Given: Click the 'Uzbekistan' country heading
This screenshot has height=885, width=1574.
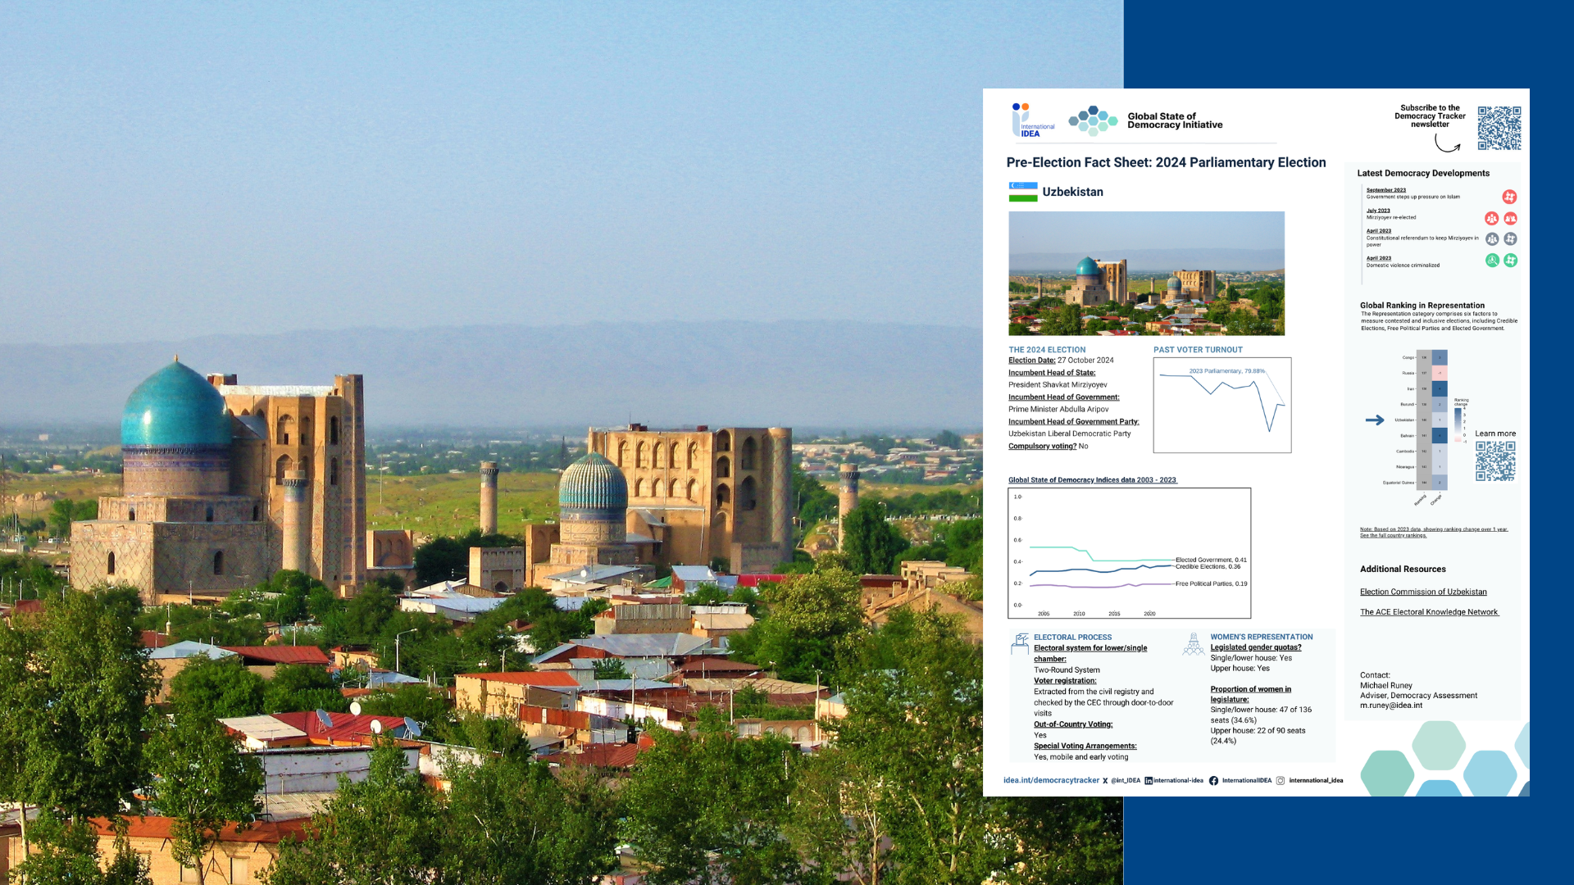Looking at the screenshot, I should pos(1072,192).
